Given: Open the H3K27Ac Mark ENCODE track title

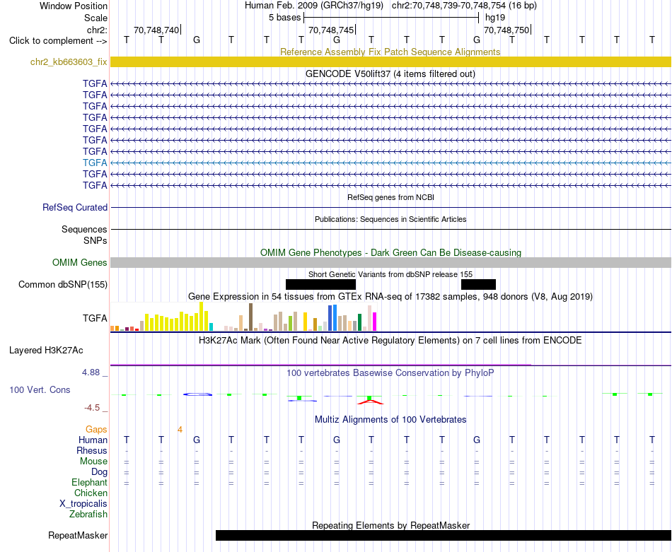Looking at the screenshot, I should [390, 341].
